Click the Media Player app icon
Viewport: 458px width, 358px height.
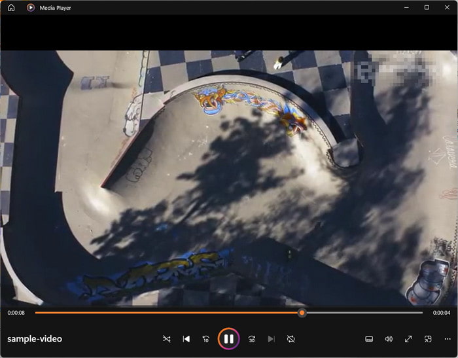(x=31, y=8)
